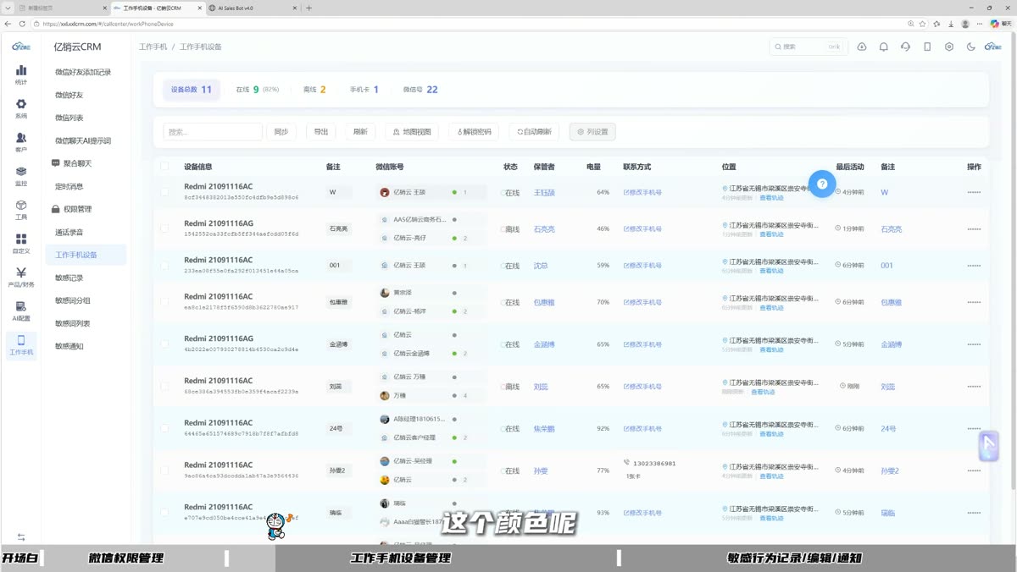
Task: Click the 解锁密码 unlock password button
Action: 474,132
